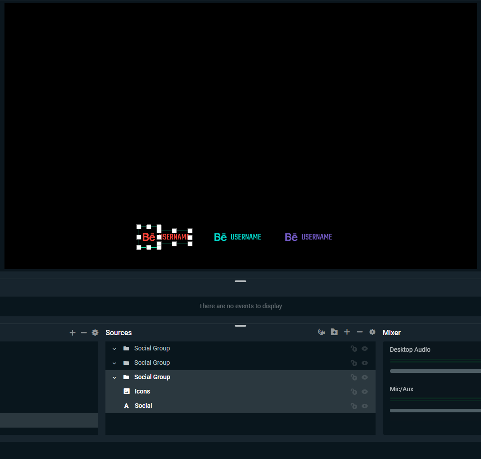The width and height of the screenshot is (481, 459).
Task: Click the Sources panel title
Action: point(118,332)
